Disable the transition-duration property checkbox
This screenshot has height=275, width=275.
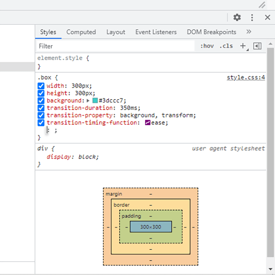point(41,108)
